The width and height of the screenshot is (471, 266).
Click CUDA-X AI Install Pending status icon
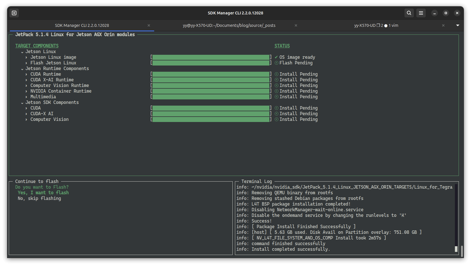click(x=277, y=114)
